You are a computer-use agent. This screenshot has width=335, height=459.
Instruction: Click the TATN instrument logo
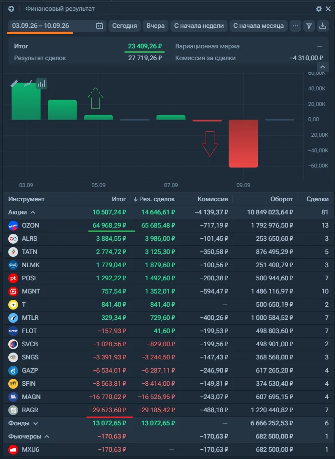(x=13, y=252)
